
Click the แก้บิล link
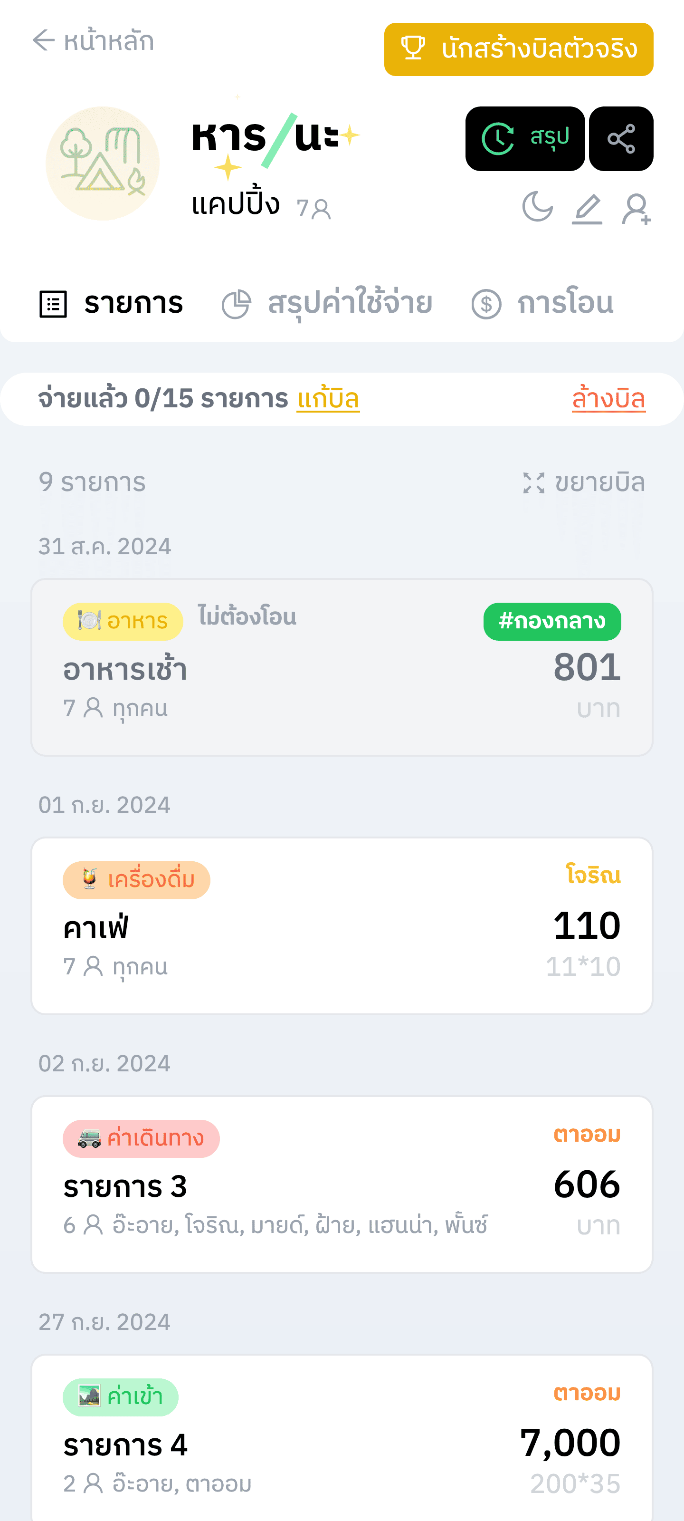(328, 399)
